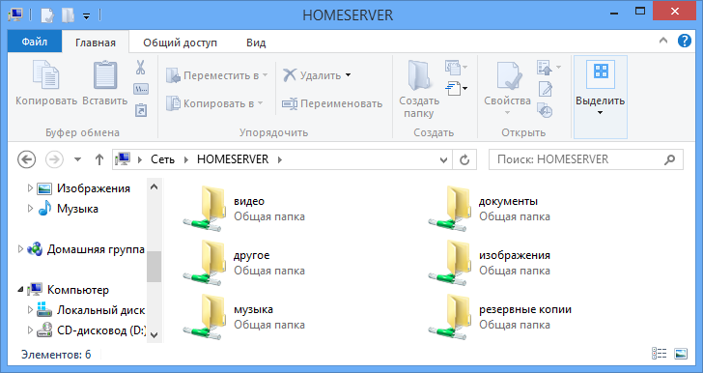
Task: Click New folder icon in quick access toolbar
Action: click(x=68, y=15)
